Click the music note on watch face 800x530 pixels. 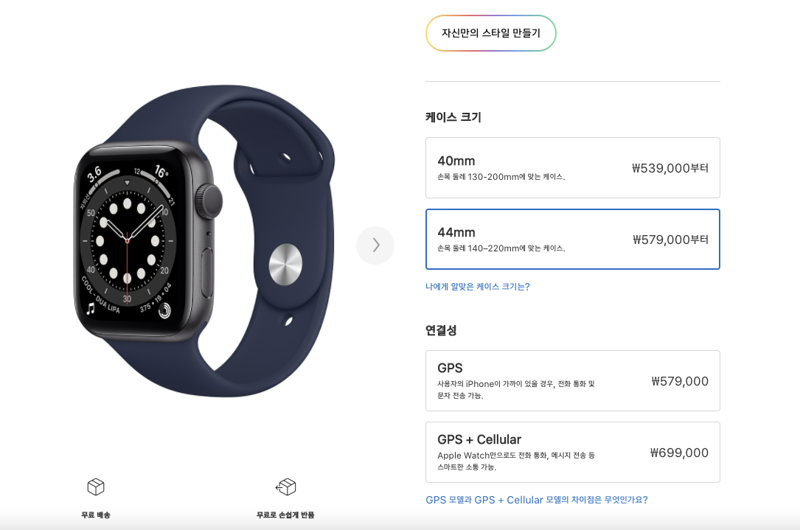pos(91,308)
